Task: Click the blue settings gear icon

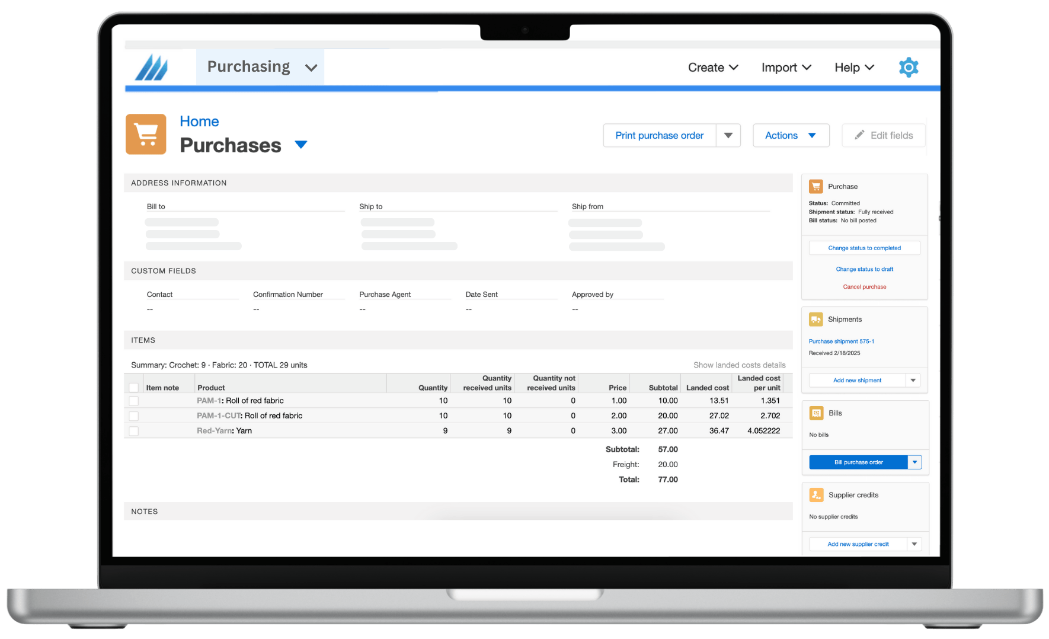Action: [908, 68]
